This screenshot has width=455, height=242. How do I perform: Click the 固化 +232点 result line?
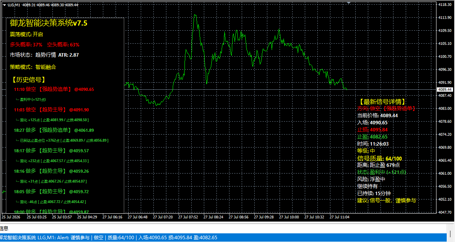pos(52,161)
